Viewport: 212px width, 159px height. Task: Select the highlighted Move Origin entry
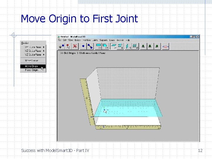[33, 66]
